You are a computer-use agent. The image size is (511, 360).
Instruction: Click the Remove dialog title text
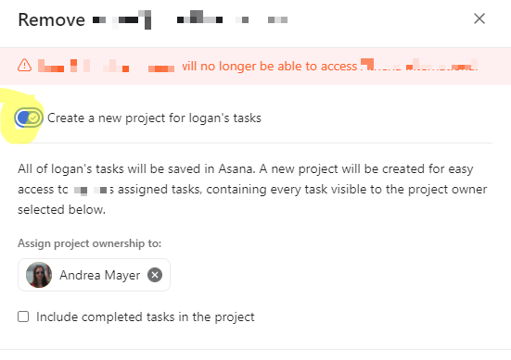(x=52, y=19)
